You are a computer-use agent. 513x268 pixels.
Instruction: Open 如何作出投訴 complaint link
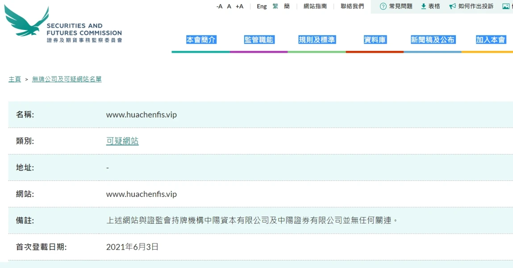475,6
